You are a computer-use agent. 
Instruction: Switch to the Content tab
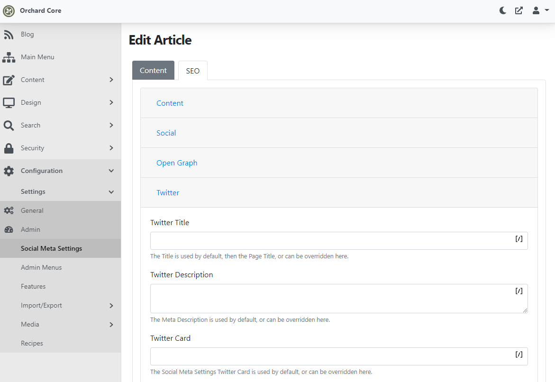153,71
